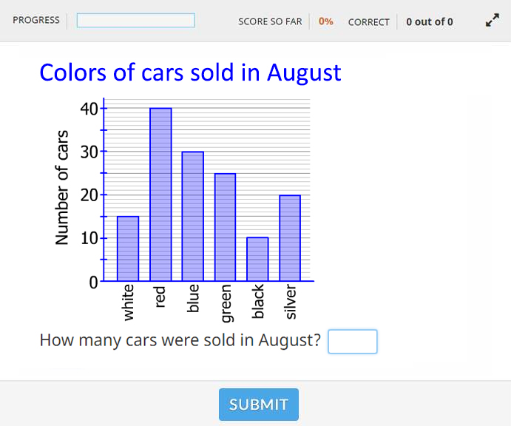Select the white bar in chart
Screen dimensions: 511x426
click(128, 248)
